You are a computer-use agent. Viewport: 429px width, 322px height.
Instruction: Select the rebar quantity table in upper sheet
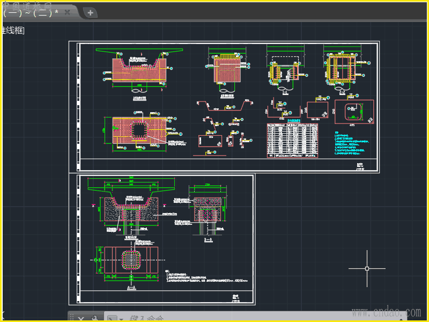click(x=292, y=141)
